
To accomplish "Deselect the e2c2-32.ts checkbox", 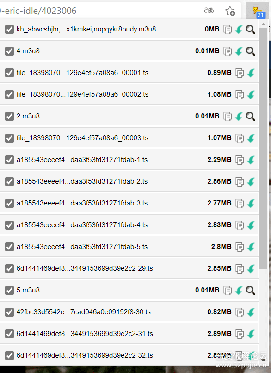I will [x=10, y=356].
